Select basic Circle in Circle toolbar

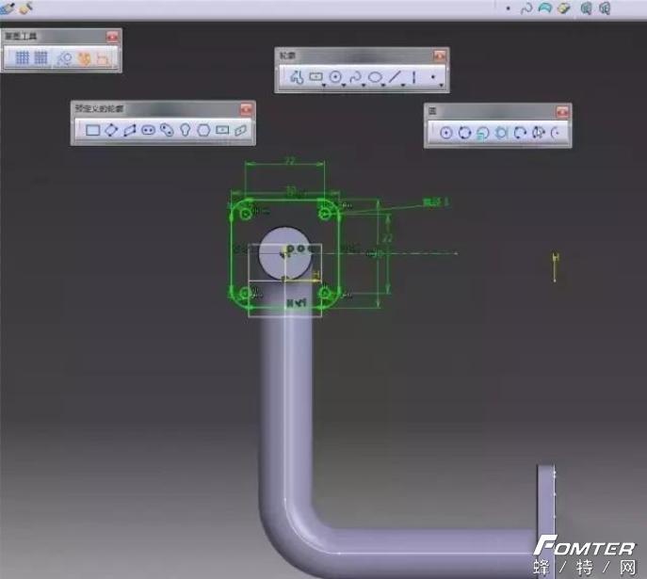[x=445, y=133]
